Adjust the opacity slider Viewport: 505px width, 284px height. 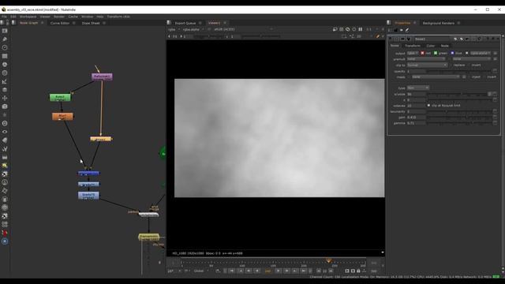click(x=459, y=71)
